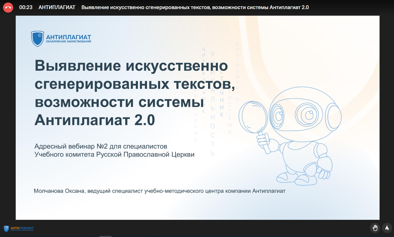Click presenter name 'Молчанова Оксана' on slide
Screen dimensions: 394x237
[59, 191]
